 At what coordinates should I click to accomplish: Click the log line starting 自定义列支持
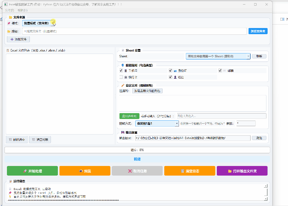pos(50,197)
